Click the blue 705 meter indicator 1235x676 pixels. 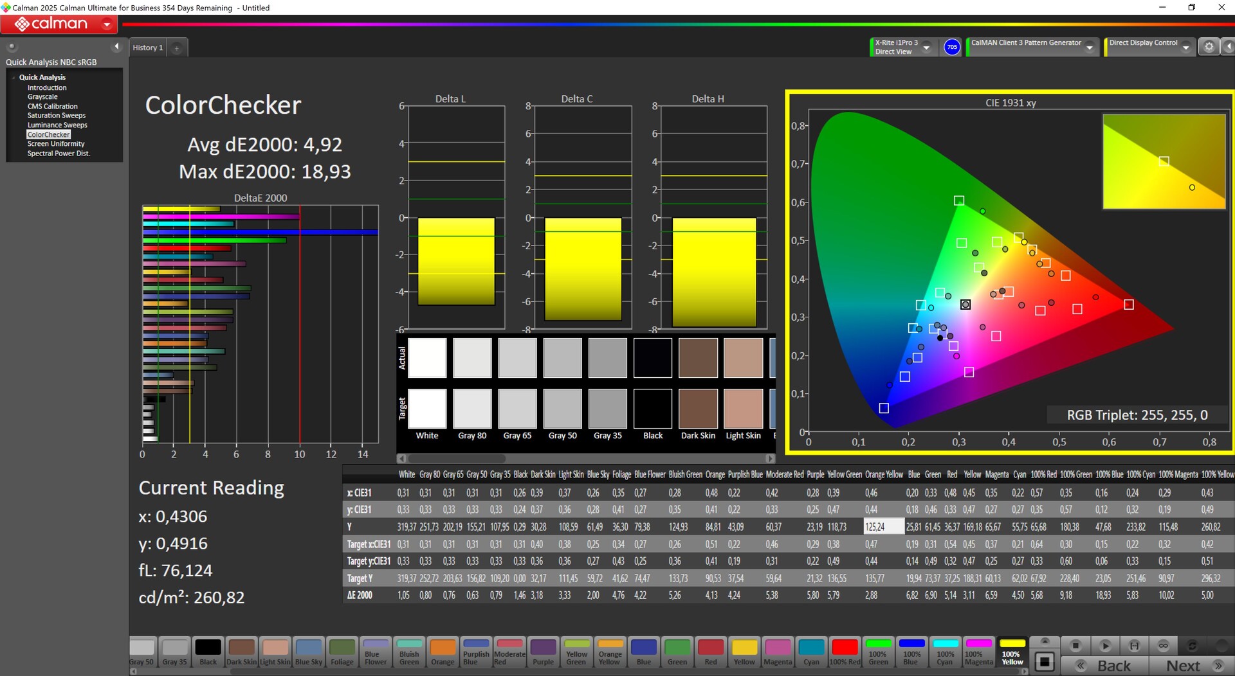point(952,47)
